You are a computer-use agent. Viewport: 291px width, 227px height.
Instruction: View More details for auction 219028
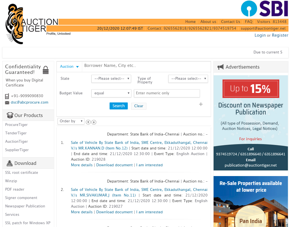pos(82,165)
